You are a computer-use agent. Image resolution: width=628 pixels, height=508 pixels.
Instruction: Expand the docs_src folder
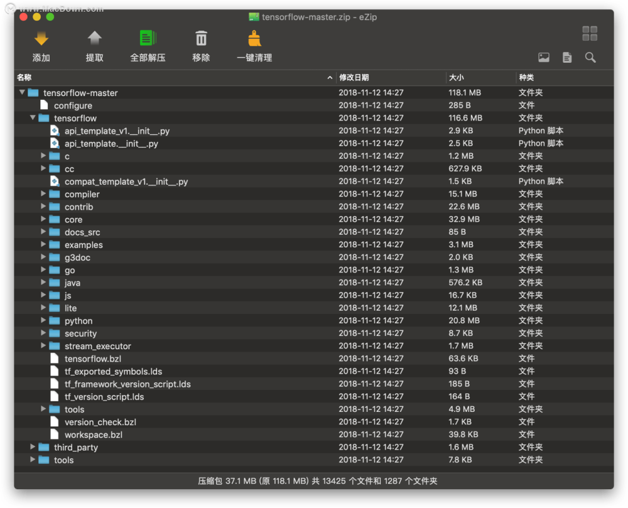[43, 232]
